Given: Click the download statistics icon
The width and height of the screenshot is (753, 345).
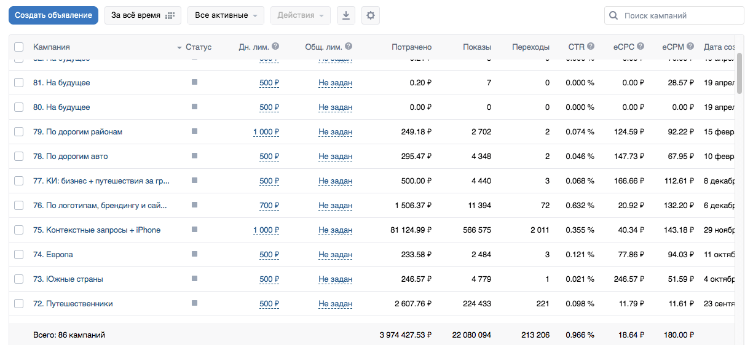Looking at the screenshot, I should point(345,15).
